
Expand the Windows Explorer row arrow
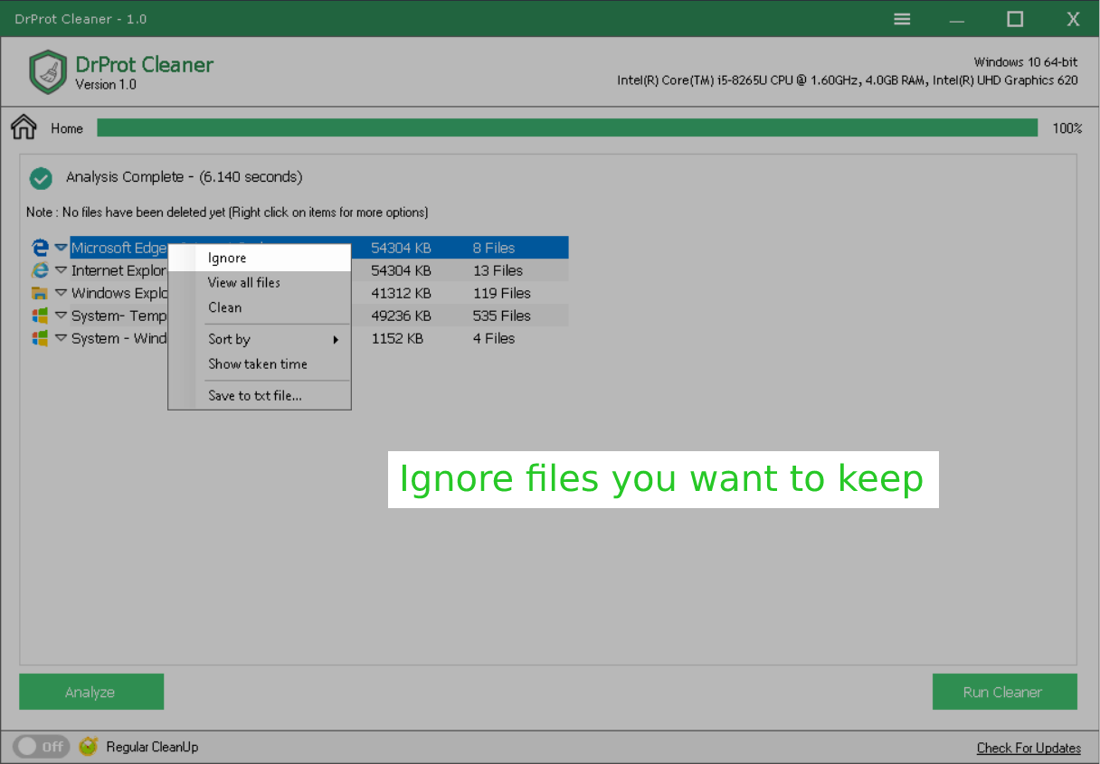(x=61, y=292)
